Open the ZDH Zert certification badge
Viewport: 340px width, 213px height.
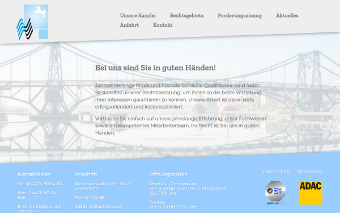pyautogui.click(x=275, y=193)
